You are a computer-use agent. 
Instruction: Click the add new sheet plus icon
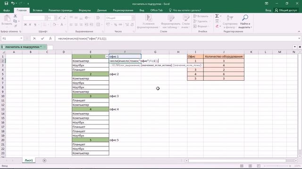(44, 161)
